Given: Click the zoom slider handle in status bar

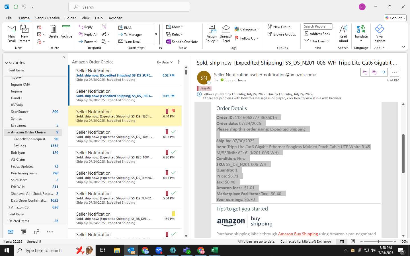Looking at the screenshot, I should click(x=378, y=241).
